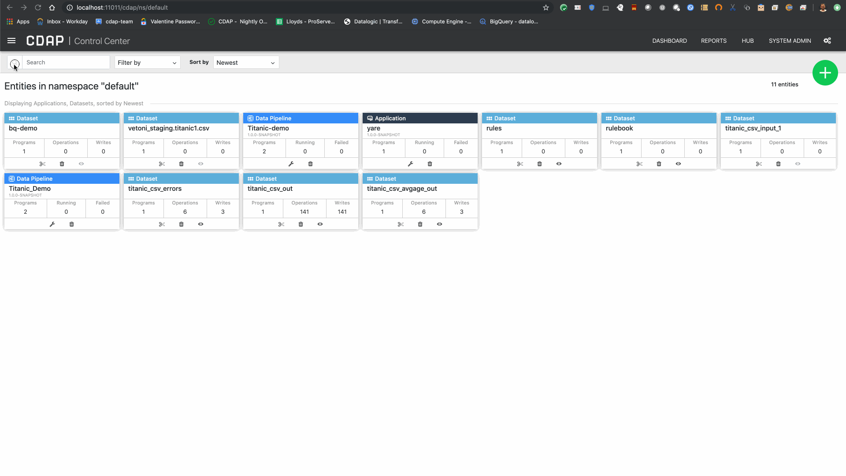Open Titanic-demo pipeline wrench icon
This screenshot has width=846, height=476.
point(291,164)
